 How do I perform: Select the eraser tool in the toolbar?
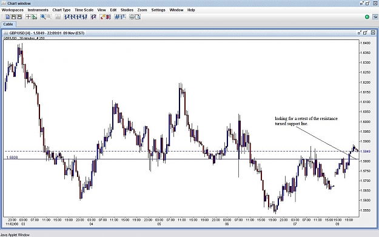click(102, 17)
